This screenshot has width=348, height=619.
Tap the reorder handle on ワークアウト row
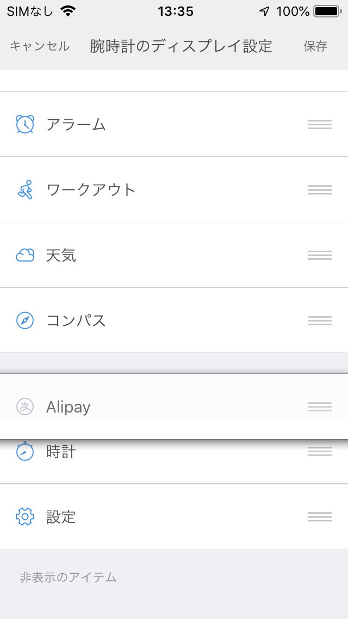pyautogui.click(x=320, y=190)
